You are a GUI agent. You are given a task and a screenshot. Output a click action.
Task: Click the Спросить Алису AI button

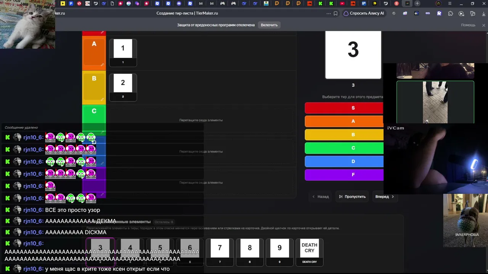click(364, 13)
